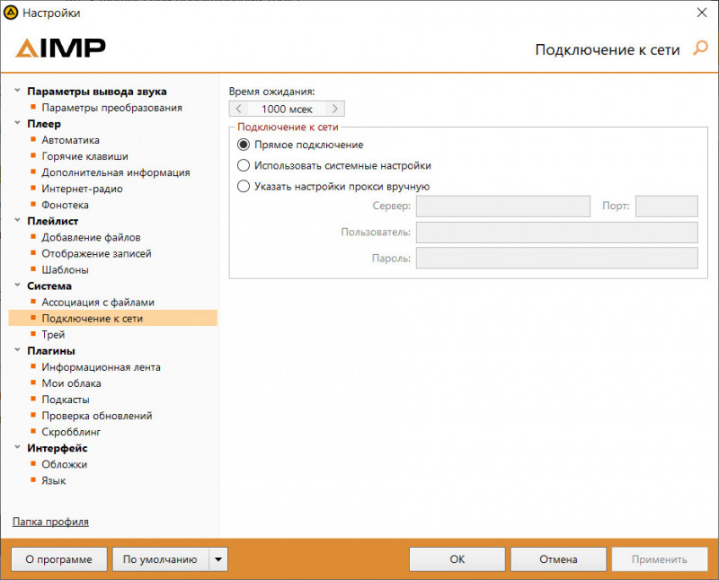Select the Язык settings page
719x580 pixels.
[53, 480]
